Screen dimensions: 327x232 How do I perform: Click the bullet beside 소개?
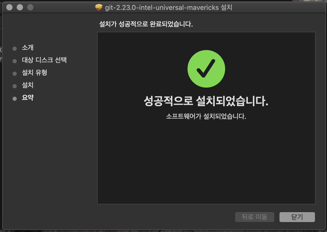pyautogui.click(x=15, y=49)
